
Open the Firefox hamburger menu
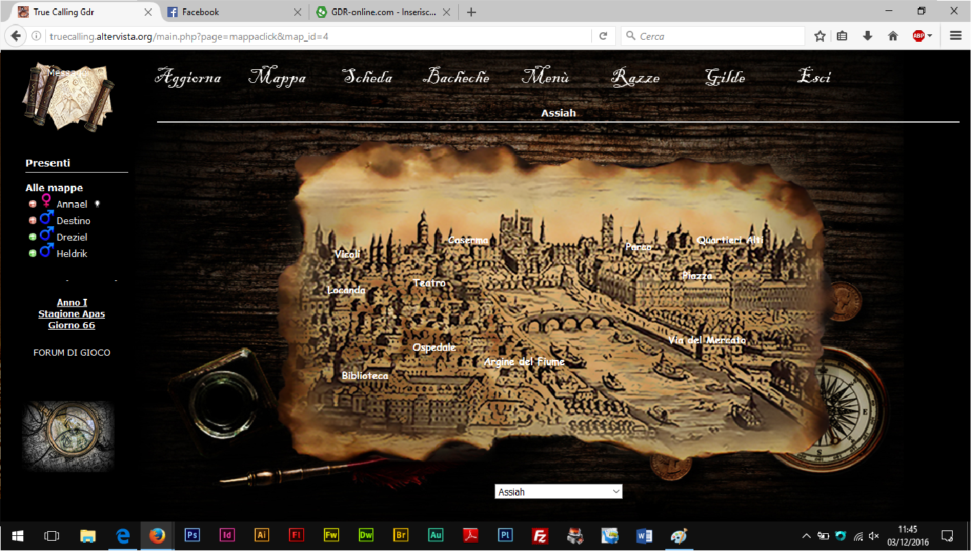955,36
